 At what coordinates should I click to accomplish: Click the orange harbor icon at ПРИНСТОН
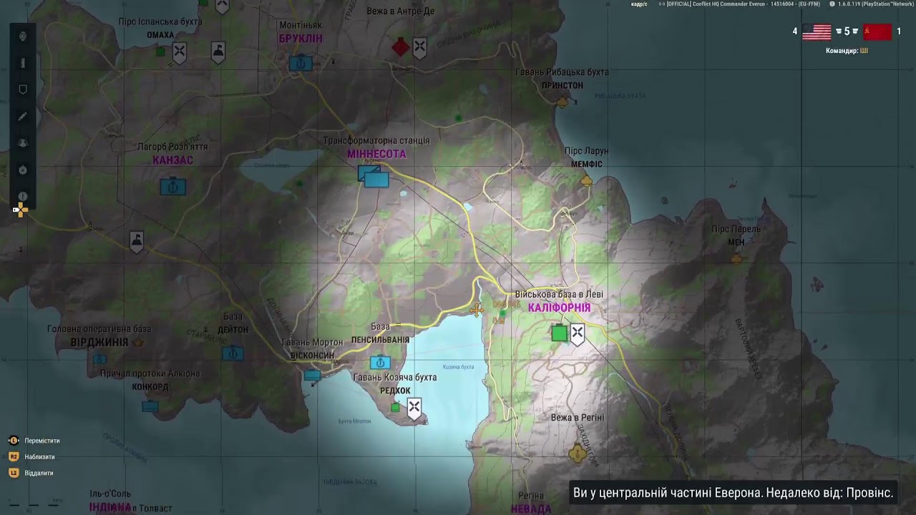tap(562, 102)
